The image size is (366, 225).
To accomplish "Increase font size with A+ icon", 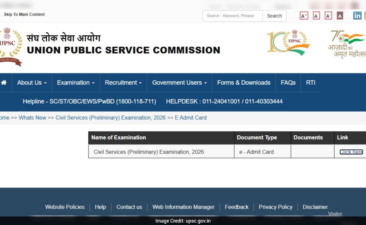I will [304, 16].
